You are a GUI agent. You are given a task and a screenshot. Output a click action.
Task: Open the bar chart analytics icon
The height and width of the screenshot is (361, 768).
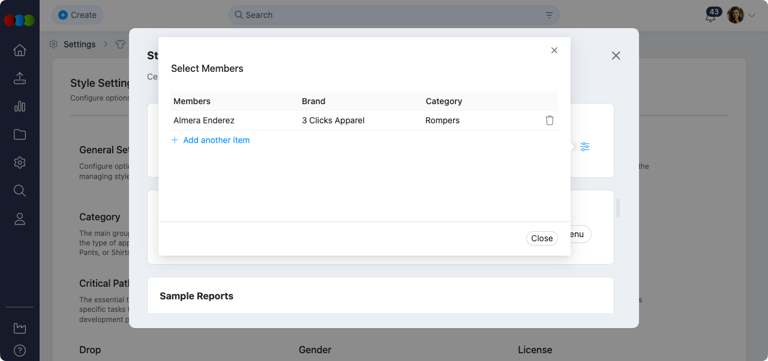click(20, 107)
